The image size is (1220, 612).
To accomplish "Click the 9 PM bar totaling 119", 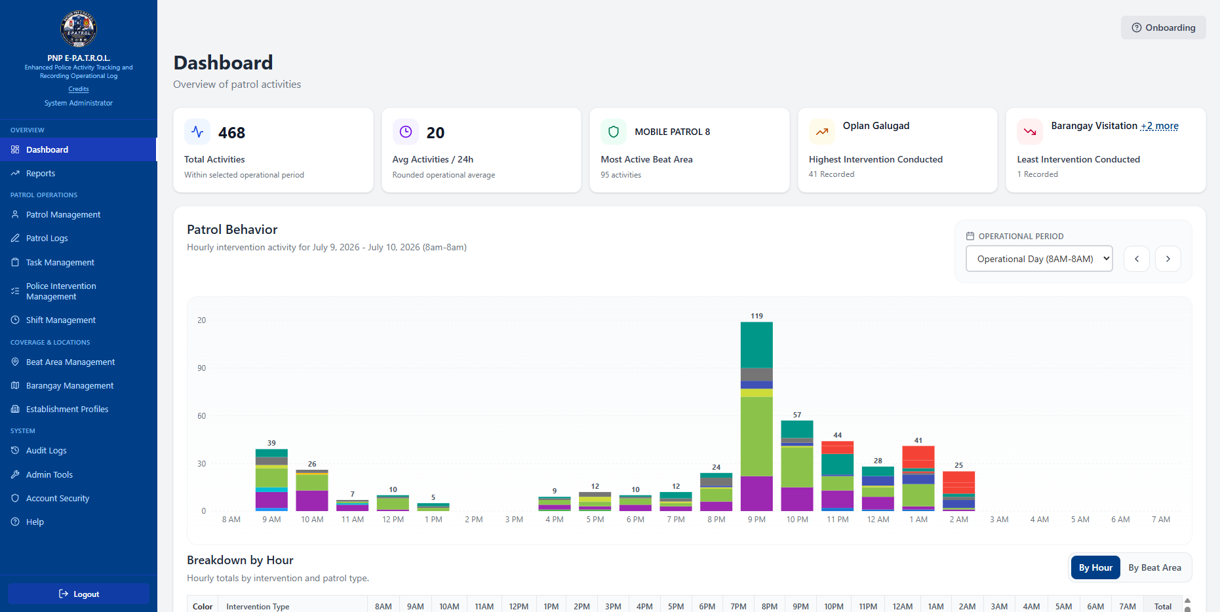I will coord(757,416).
